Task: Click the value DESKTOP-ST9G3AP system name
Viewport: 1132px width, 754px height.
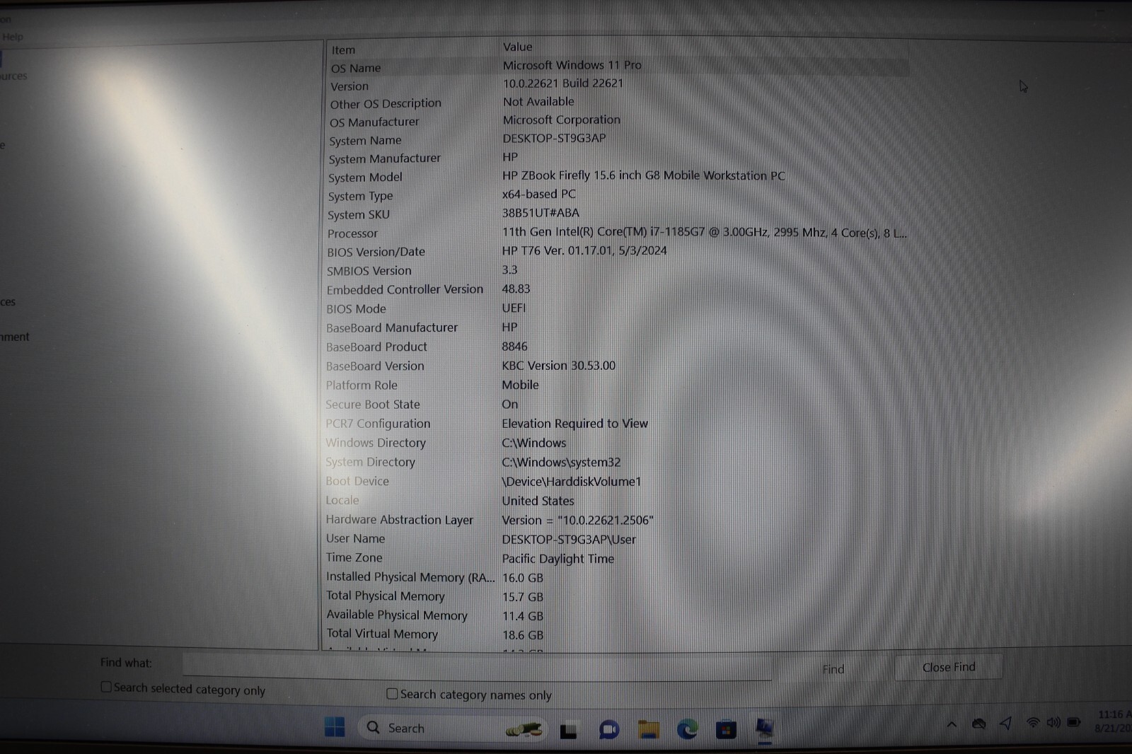Action: click(x=554, y=139)
